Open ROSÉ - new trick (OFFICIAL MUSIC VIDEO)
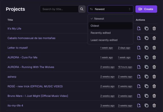 (x=35, y=86)
